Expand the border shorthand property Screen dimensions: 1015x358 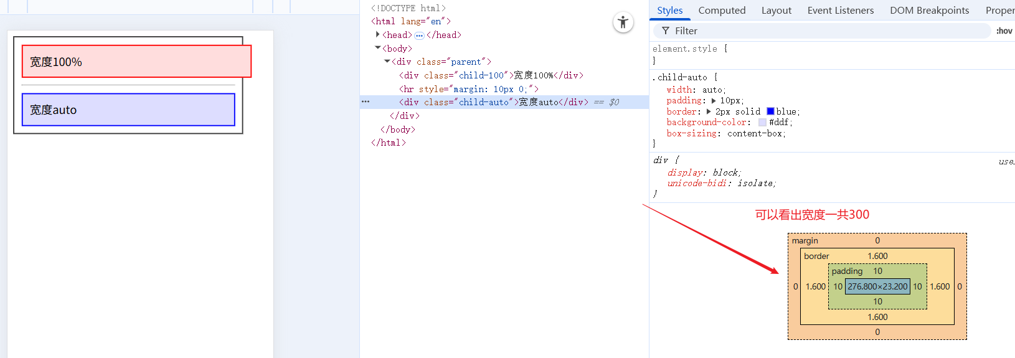click(x=709, y=111)
